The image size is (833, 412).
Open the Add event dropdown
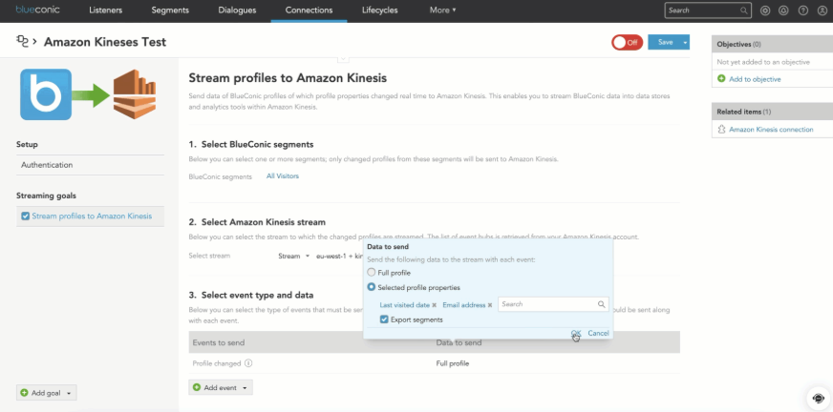tap(221, 387)
